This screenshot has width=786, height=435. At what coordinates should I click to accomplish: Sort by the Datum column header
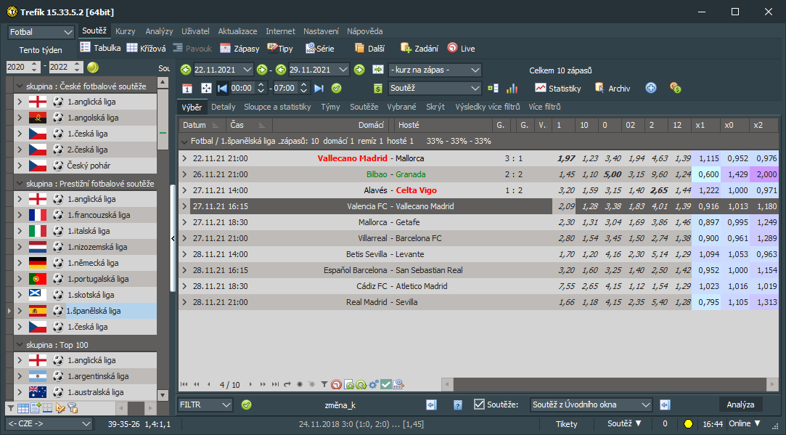tap(201, 125)
